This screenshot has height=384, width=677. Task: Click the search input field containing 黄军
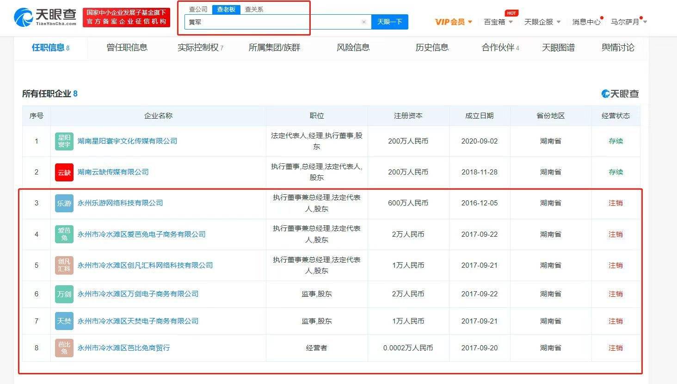(x=273, y=22)
